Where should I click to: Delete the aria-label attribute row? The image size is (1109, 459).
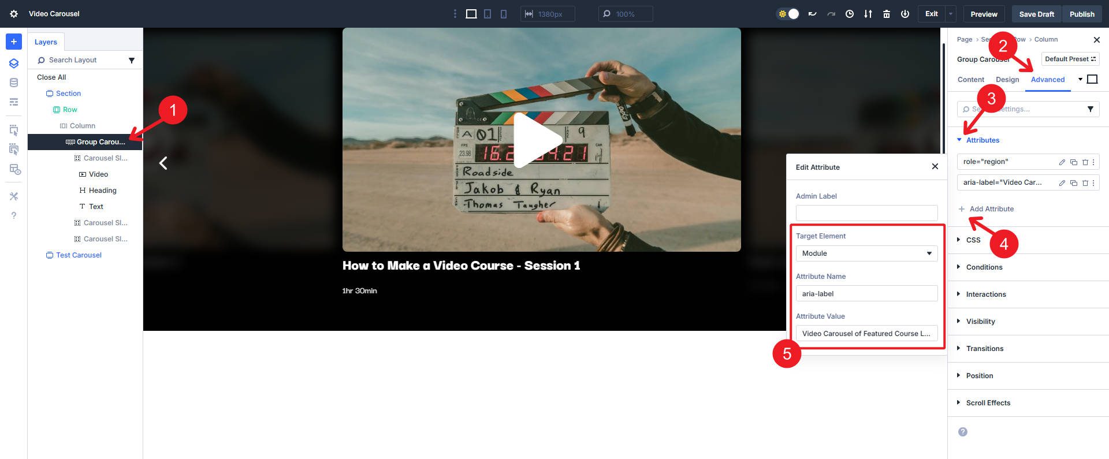(x=1085, y=183)
